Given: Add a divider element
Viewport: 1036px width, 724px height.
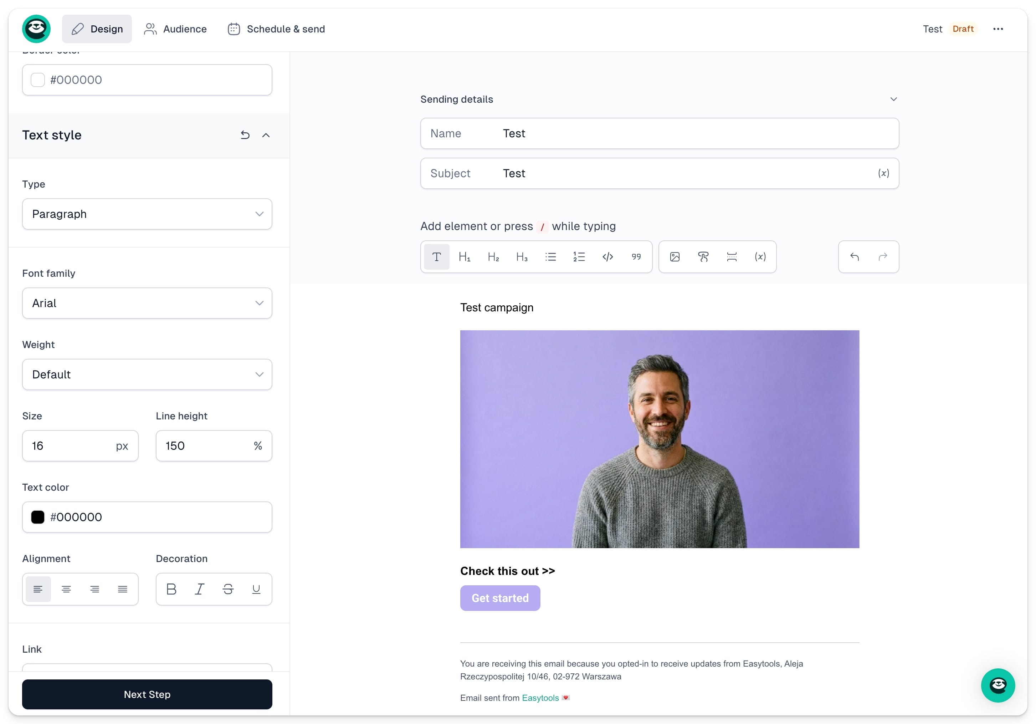Looking at the screenshot, I should click(x=732, y=257).
